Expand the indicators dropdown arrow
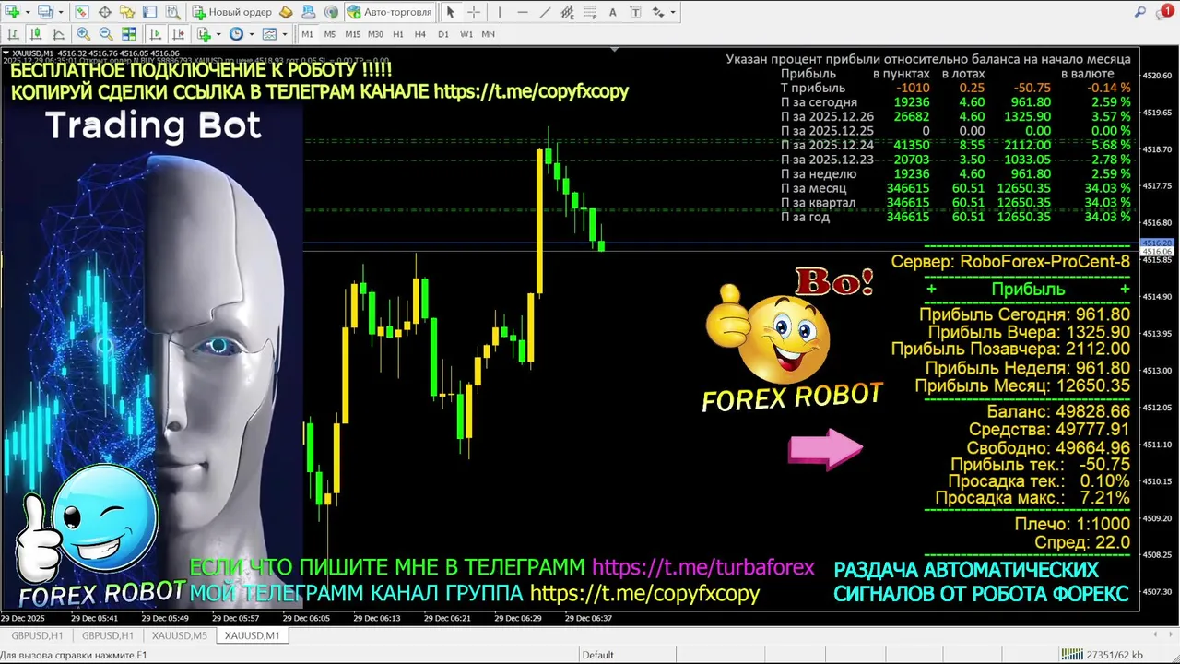 point(218,34)
